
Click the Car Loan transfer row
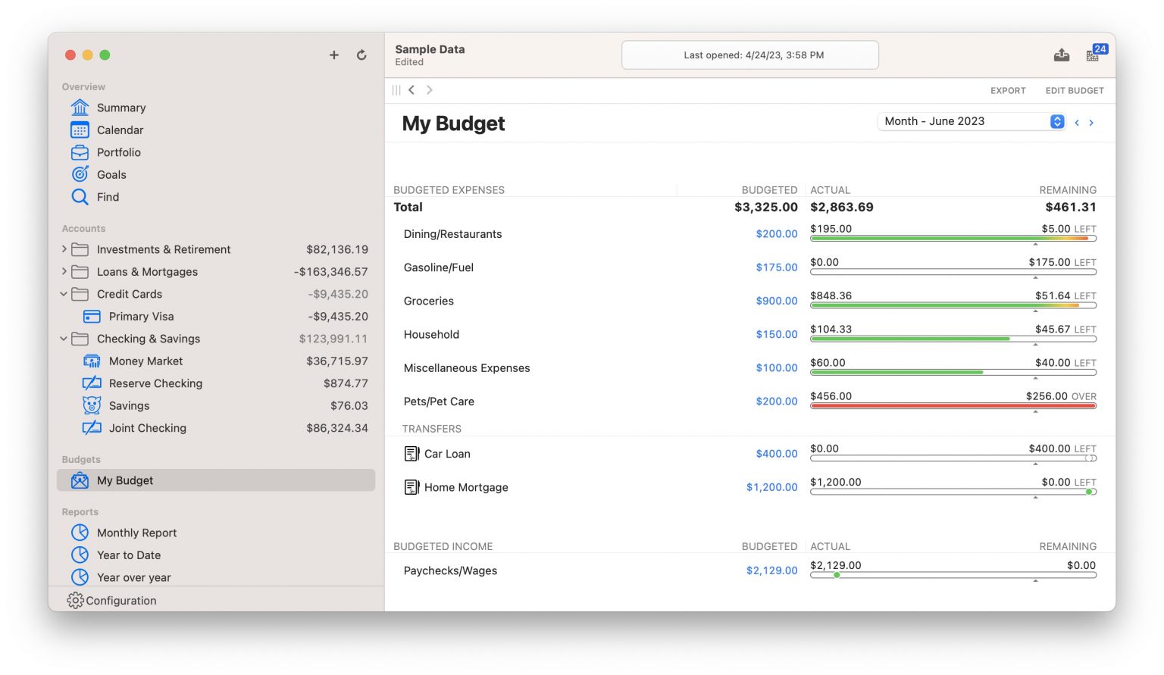750,454
